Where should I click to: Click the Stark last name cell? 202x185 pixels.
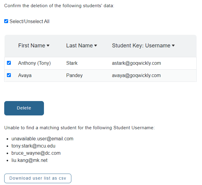(x=72, y=63)
